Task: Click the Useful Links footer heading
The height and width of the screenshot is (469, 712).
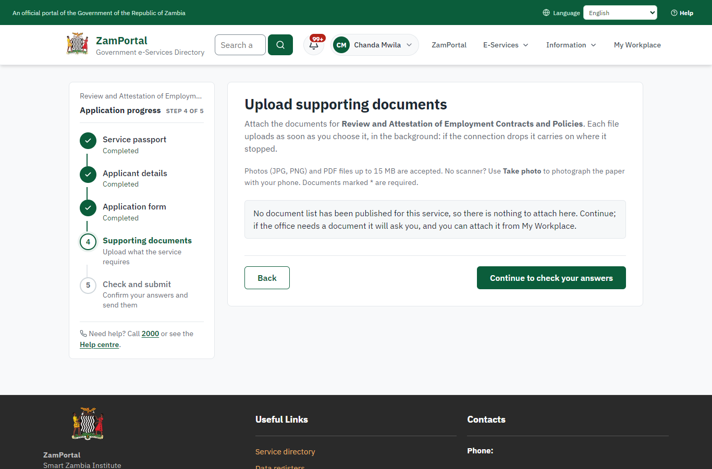Action: coord(281,419)
